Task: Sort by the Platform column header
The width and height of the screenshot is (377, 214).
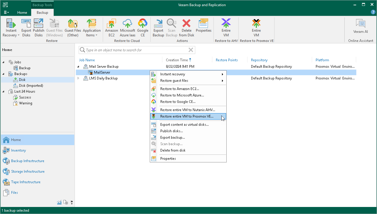Action: [x=322, y=60]
